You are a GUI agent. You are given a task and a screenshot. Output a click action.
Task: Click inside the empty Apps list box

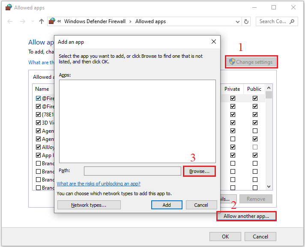pyautogui.click(x=138, y=121)
